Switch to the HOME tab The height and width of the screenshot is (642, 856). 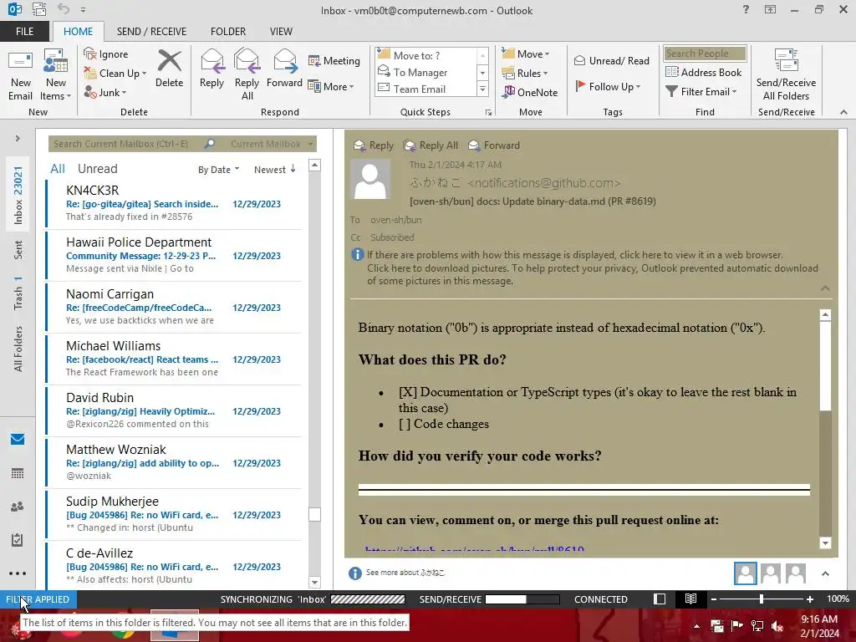78,32
